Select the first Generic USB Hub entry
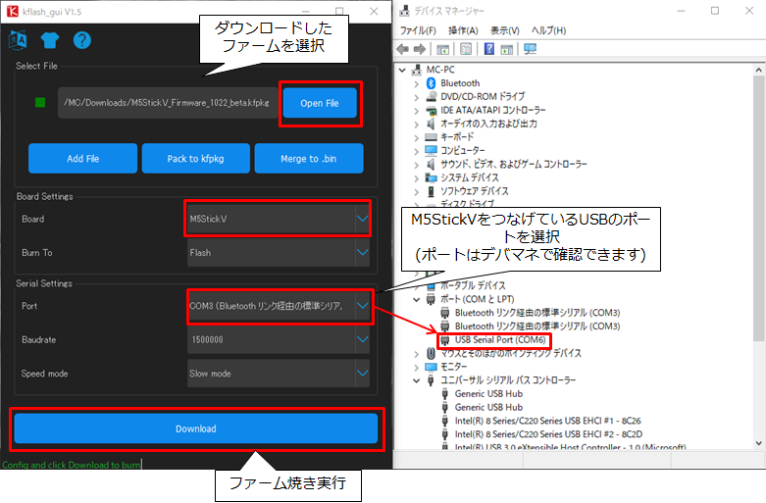 [488, 393]
